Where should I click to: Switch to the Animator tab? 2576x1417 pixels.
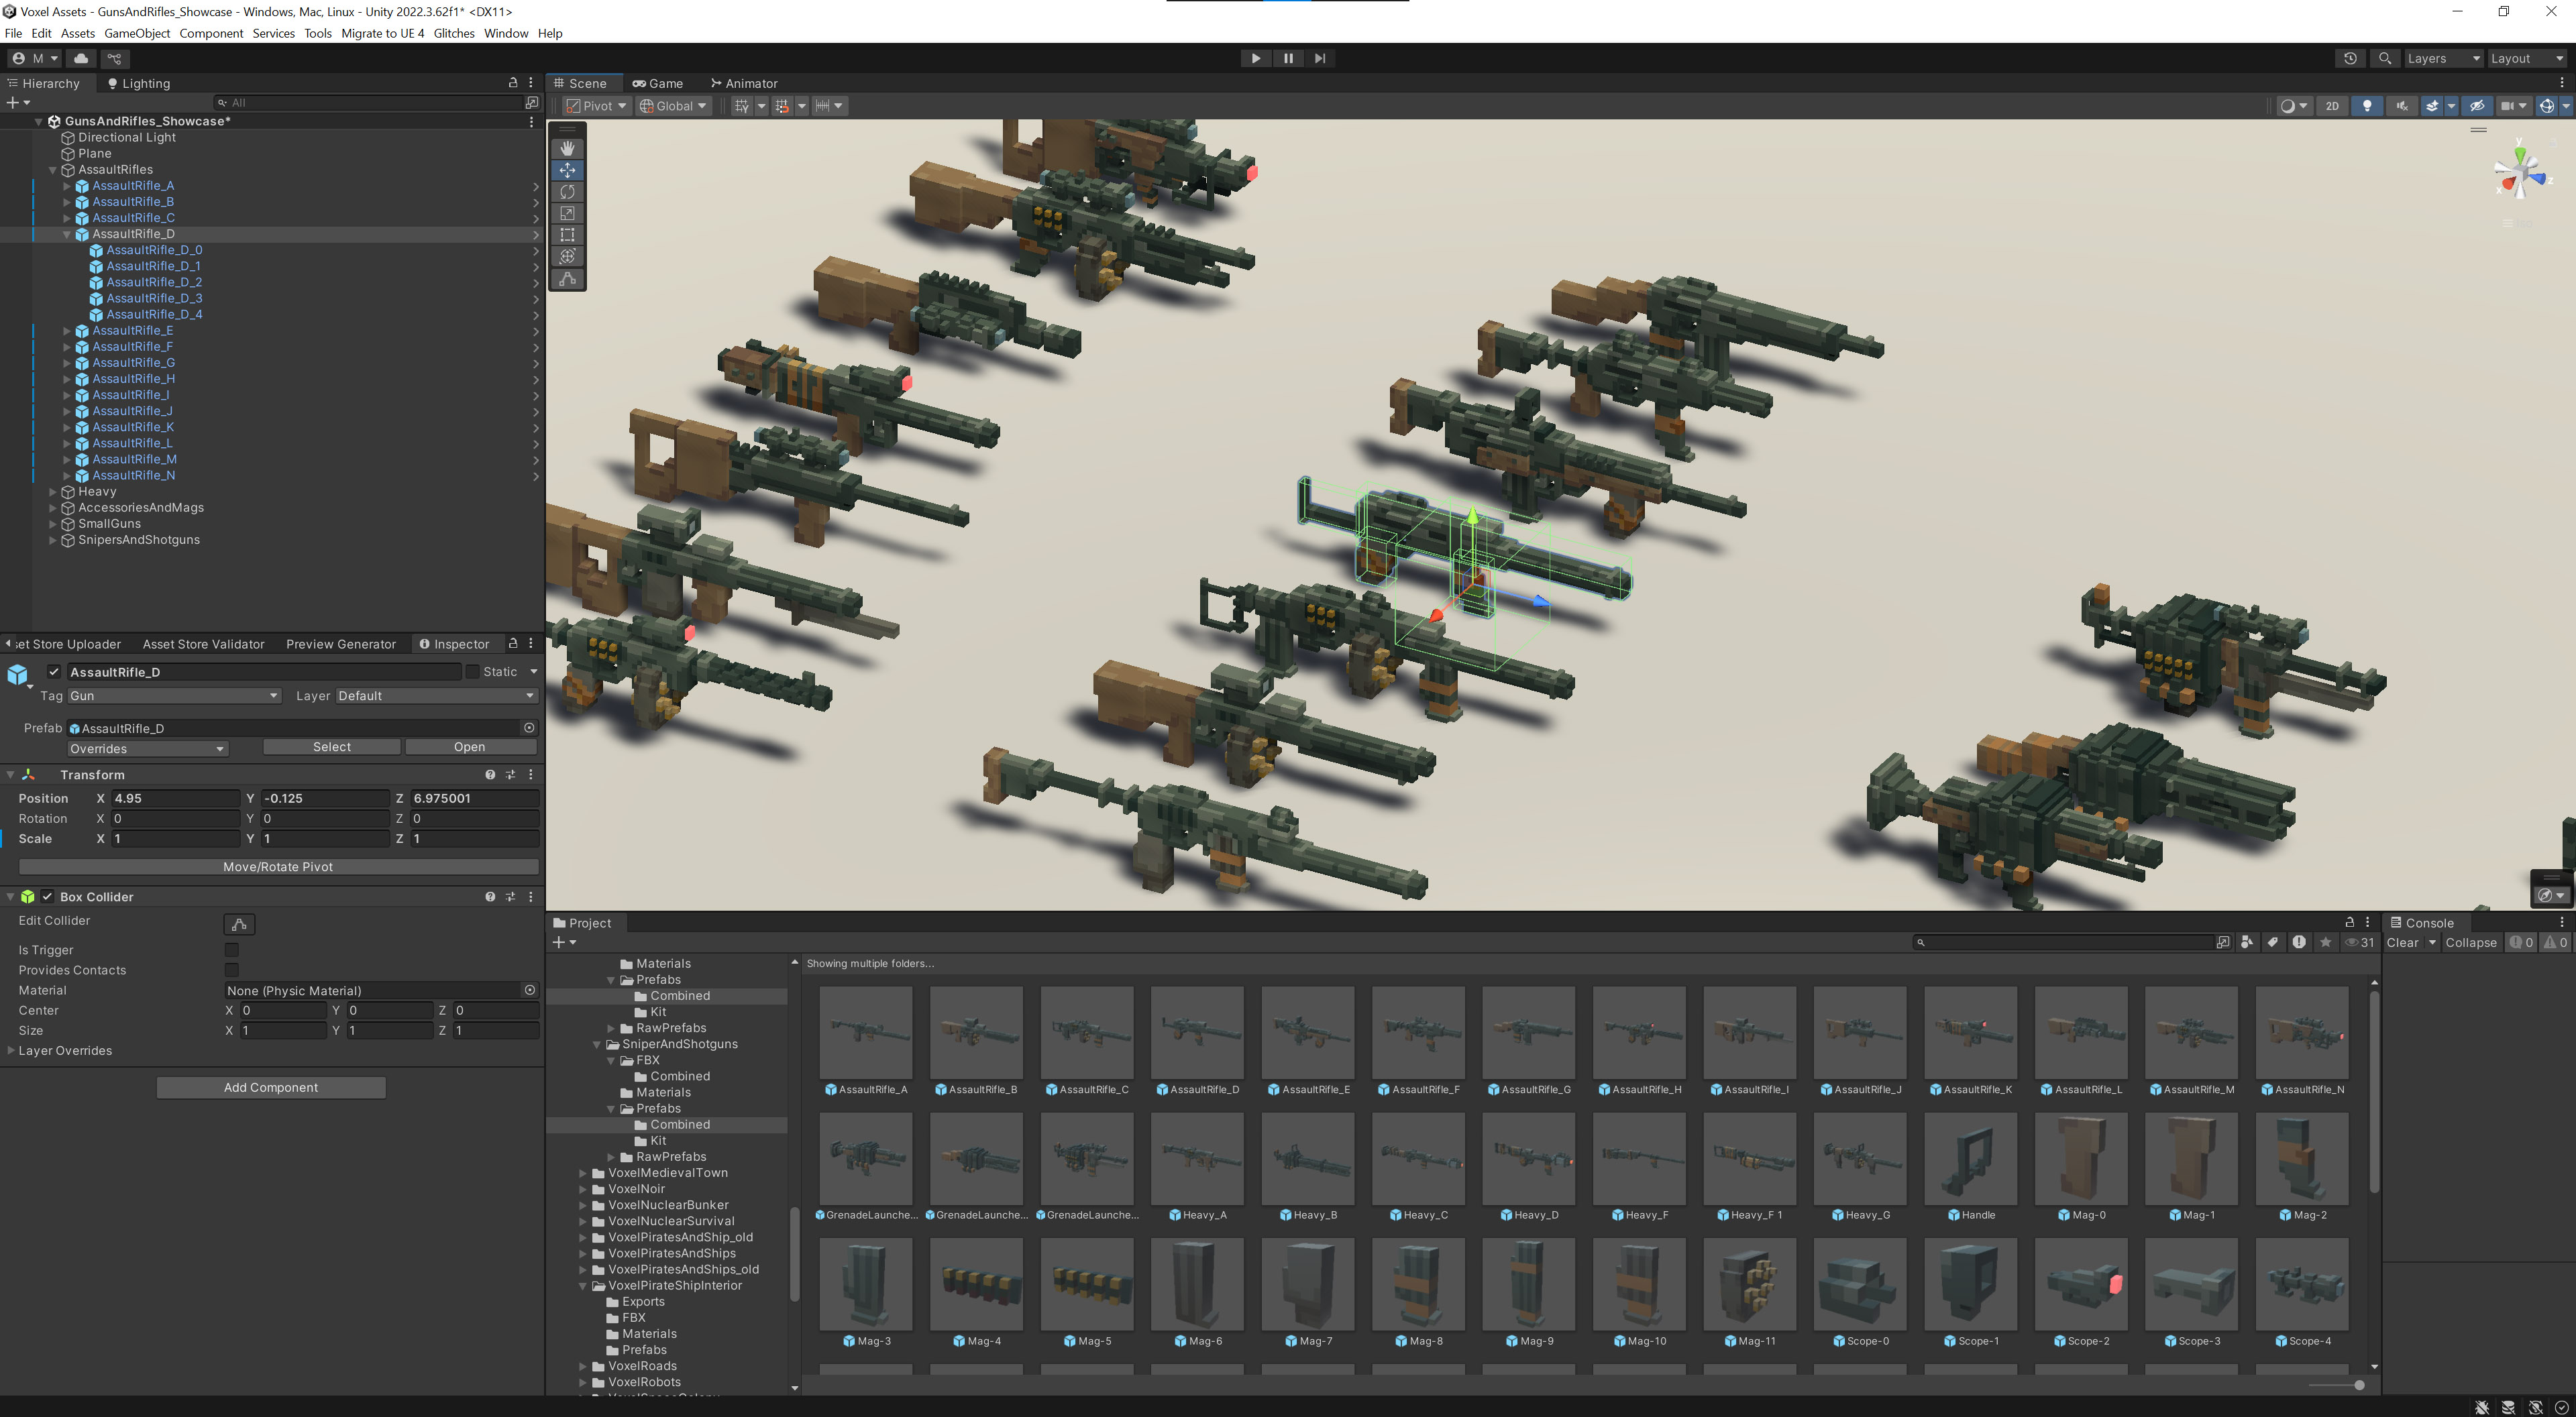click(744, 83)
